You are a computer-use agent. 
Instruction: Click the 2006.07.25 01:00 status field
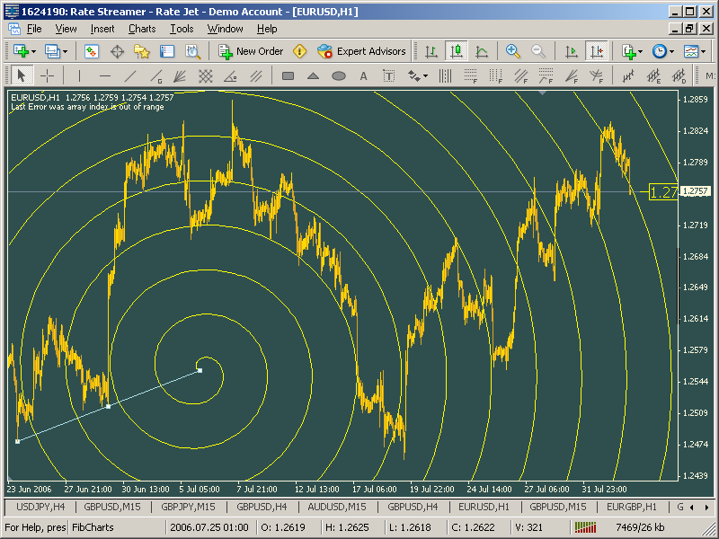pos(209,527)
